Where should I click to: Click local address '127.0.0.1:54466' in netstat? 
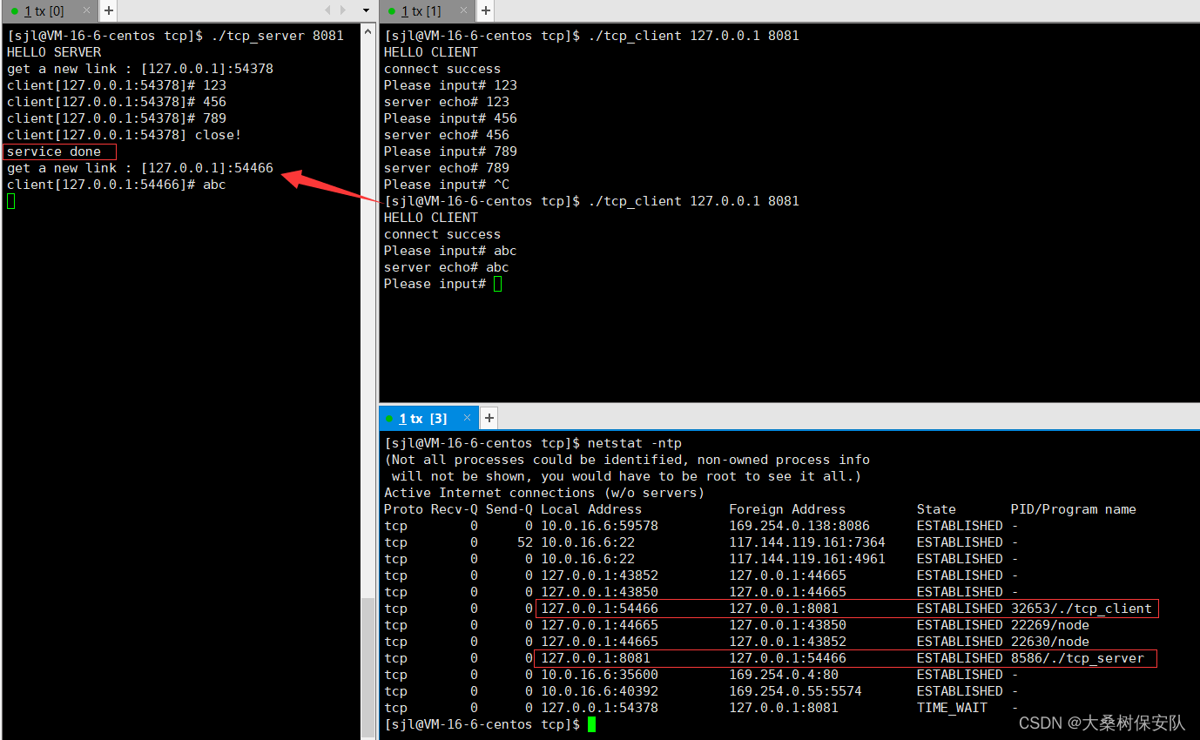[599, 609]
